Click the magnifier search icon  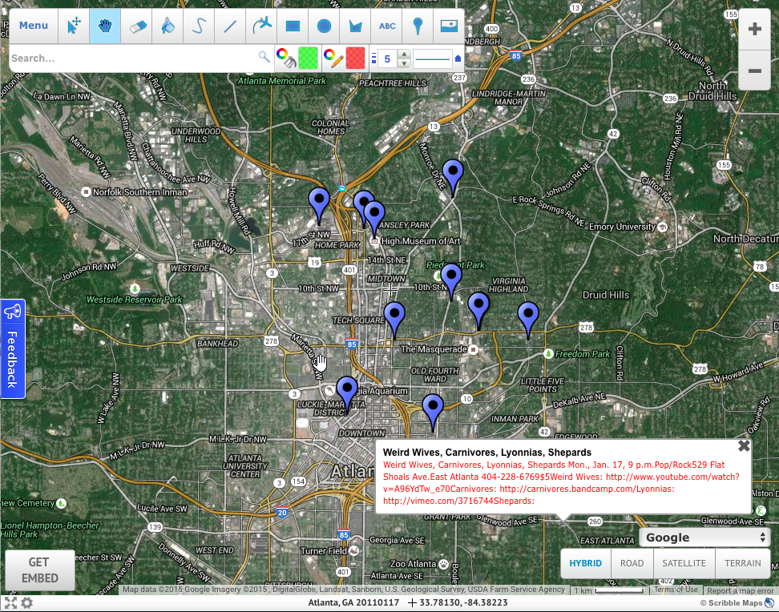[264, 57]
